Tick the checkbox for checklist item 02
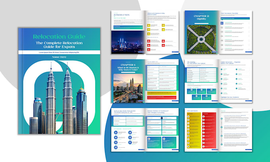Viewport: 270px width, 162px height. pos(249,27)
